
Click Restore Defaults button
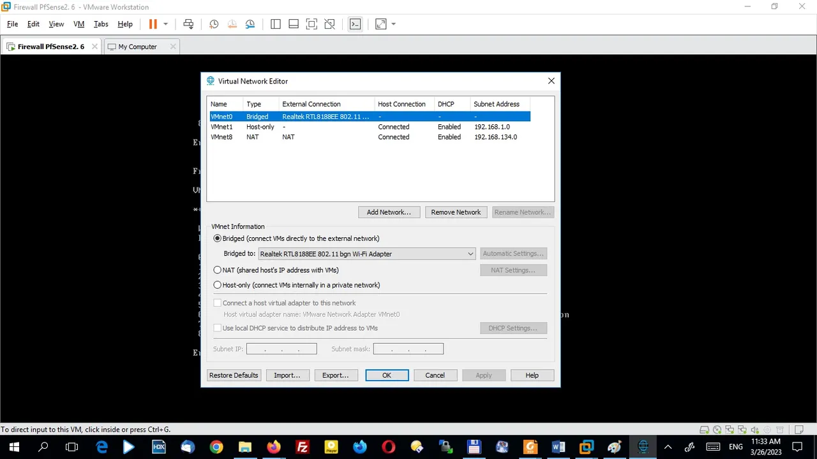pos(234,375)
